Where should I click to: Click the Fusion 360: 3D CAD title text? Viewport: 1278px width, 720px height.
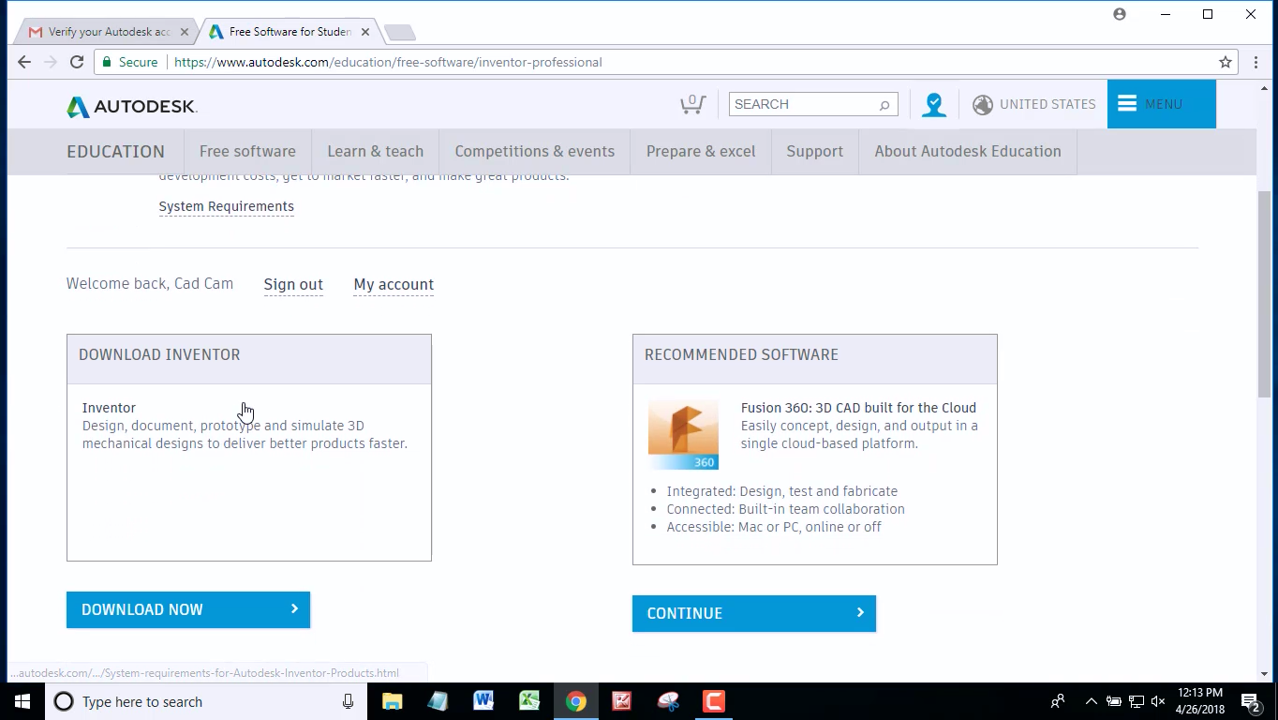(x=858, y=408)
